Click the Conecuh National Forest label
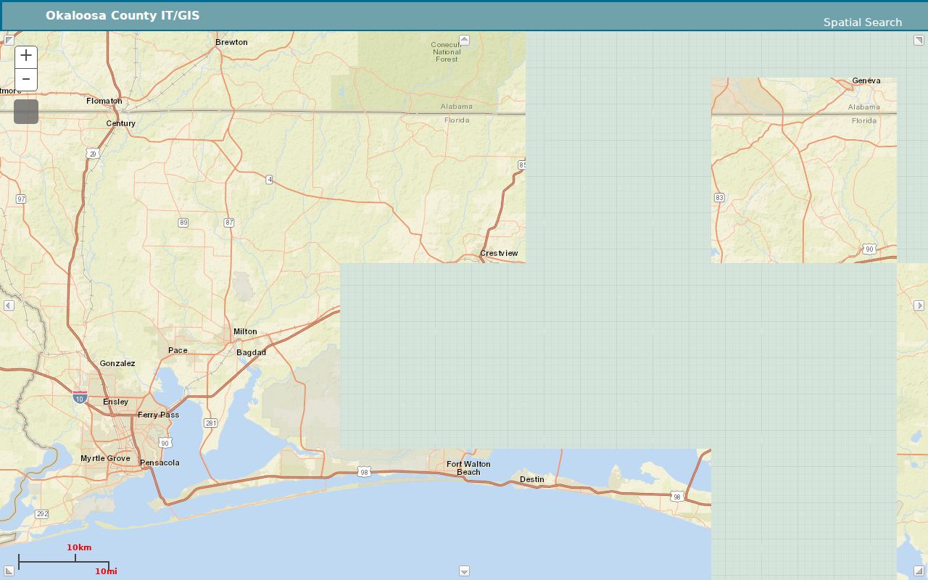928x580 pixels. [x=447, y=51]
